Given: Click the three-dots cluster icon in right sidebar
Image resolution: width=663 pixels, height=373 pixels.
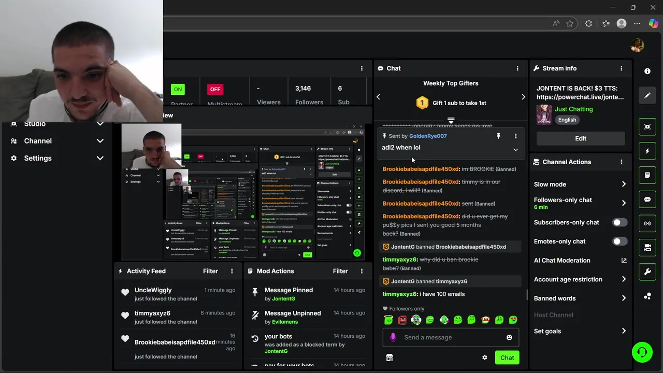Looking at the screenshot, I should (x=647, y=296).
